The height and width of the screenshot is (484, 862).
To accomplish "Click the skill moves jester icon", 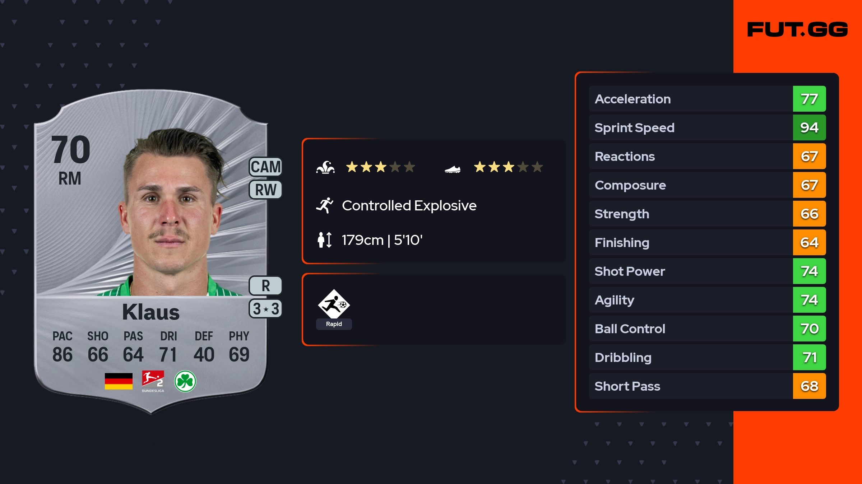I will pyautogui.click(x=325, y=167).
